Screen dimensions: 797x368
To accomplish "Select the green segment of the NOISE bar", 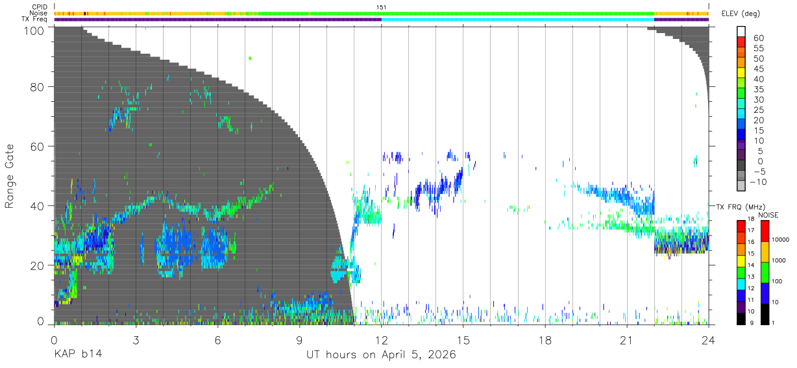I will tap(765, 272).
